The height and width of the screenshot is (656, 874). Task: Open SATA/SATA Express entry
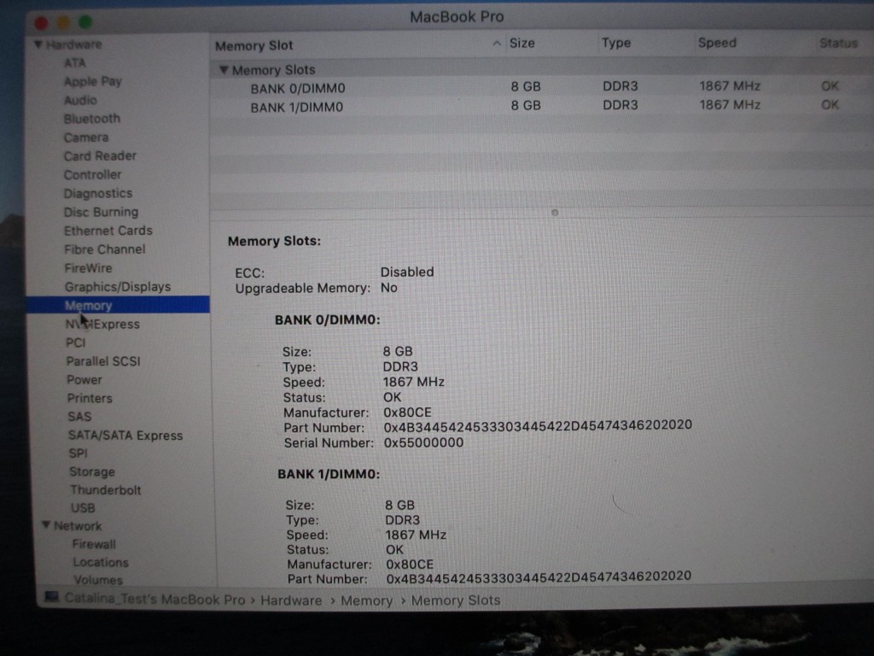[x=125, y=436]
